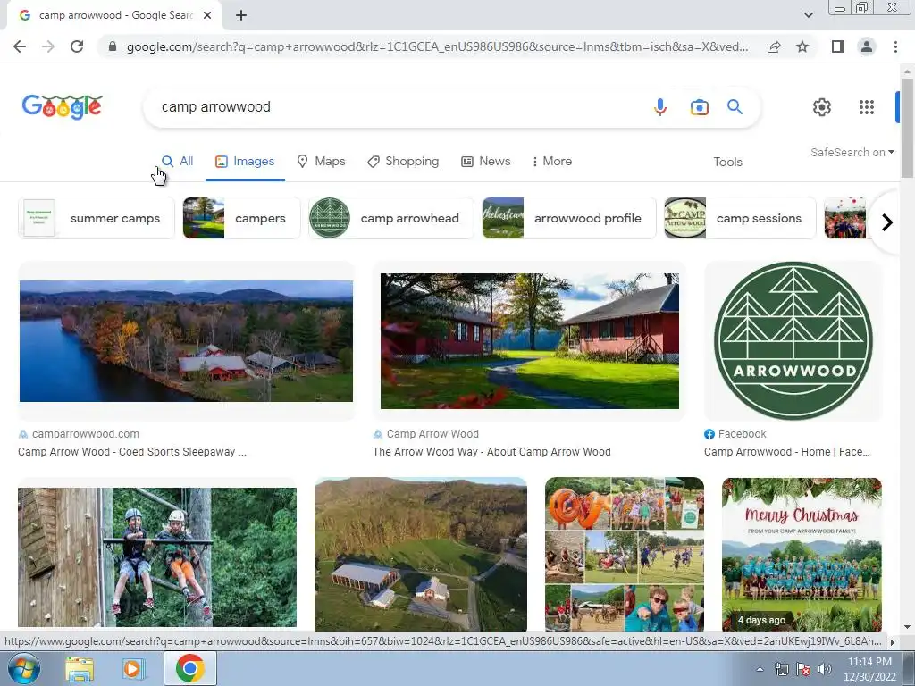
Task: Expand the tab search dropdown
Action: pos(808,15)
